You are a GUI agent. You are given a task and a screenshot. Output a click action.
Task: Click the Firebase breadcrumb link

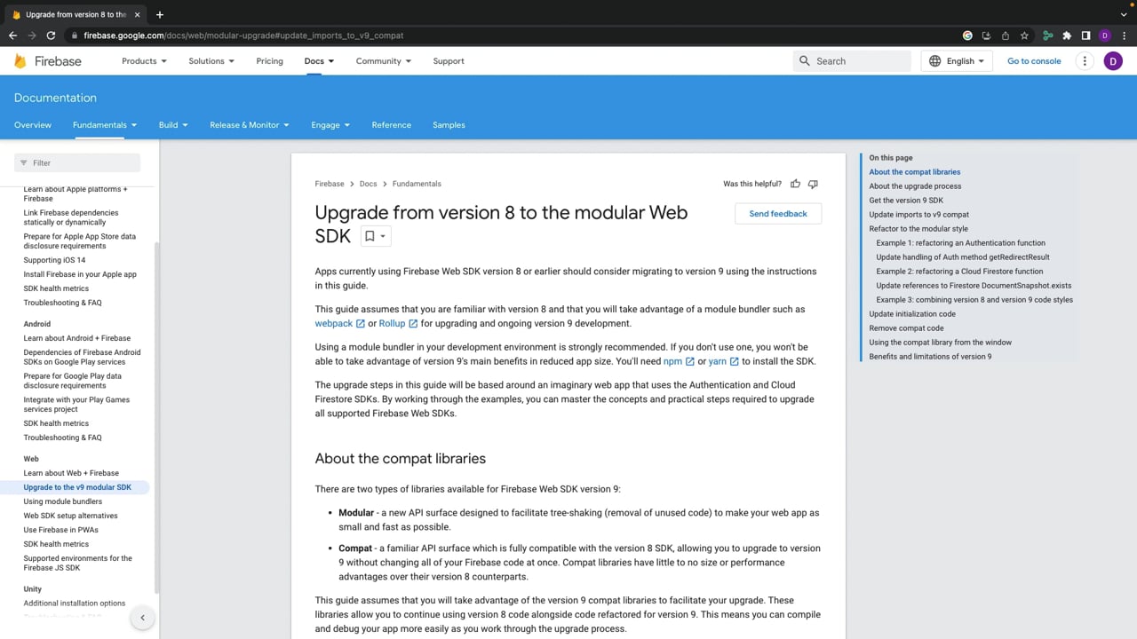[330, 184]
